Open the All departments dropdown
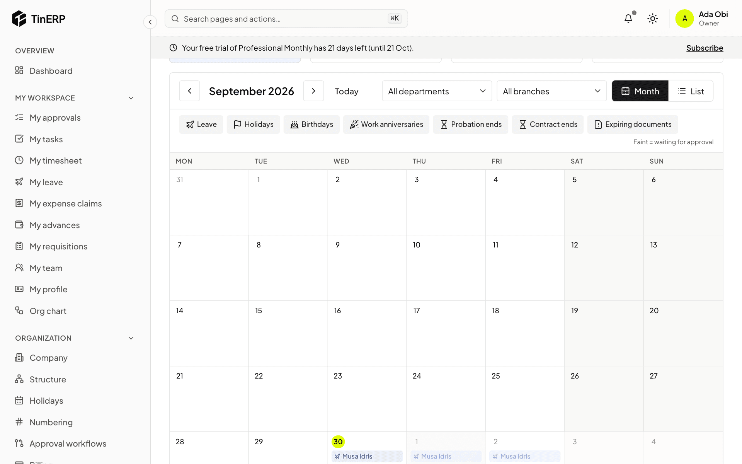 pyautogui.click(x=437, y=91)
